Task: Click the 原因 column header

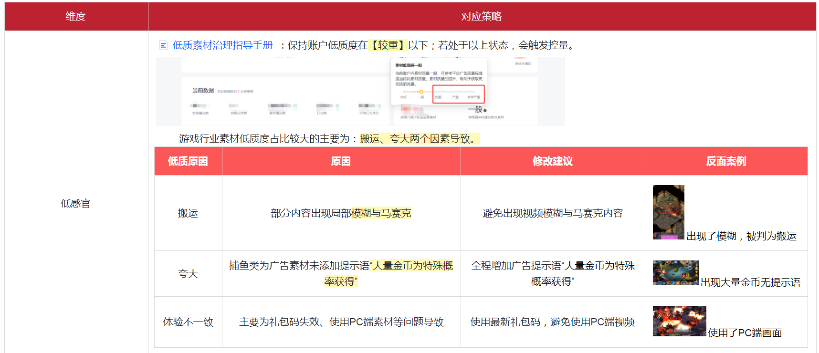Action: click(x=341, y=161)
